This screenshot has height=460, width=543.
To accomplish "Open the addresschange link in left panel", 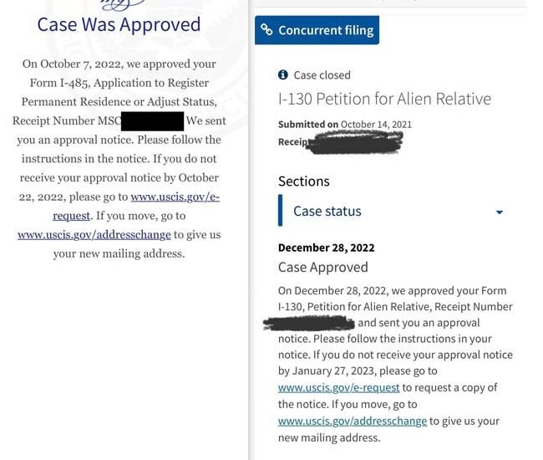I will point(94,235).
